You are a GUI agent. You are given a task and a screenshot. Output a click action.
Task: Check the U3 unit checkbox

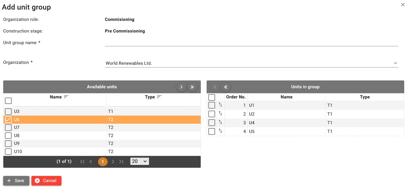tap(8, 112)
